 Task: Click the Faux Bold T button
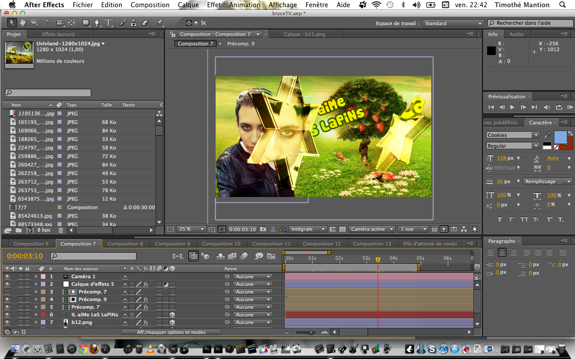tap(500, 219)
